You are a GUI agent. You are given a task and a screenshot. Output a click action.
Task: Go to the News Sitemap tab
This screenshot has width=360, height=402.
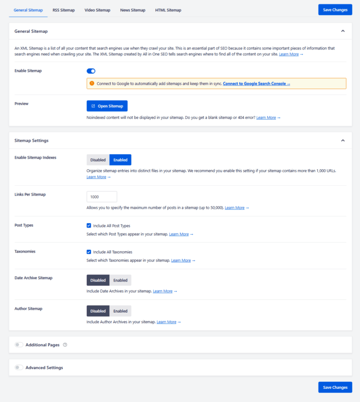pos(133,10)
